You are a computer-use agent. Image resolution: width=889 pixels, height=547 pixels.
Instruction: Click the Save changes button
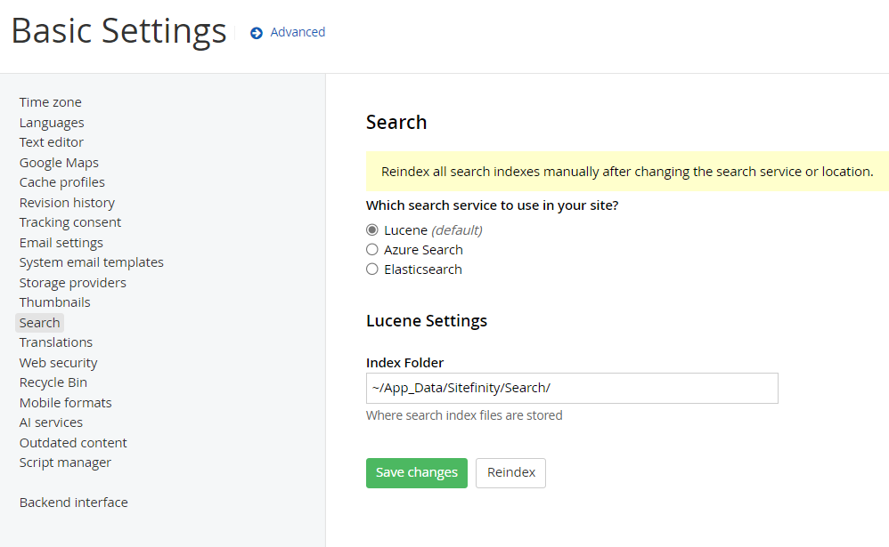pos(416,472)
